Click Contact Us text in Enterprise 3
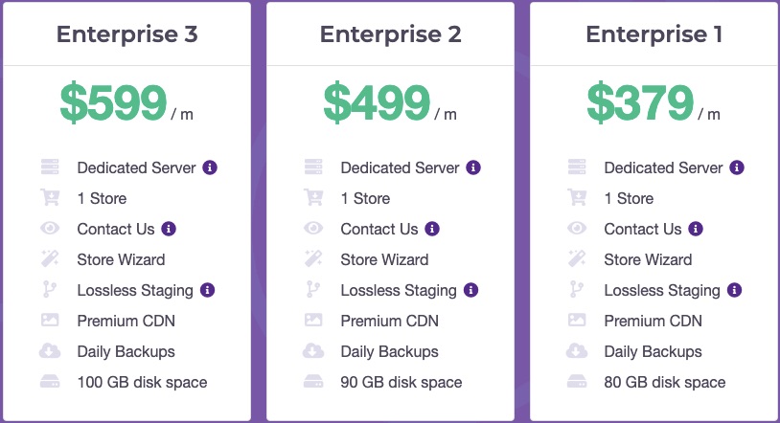This screenshot has width=780, height=423. point(115,229)
